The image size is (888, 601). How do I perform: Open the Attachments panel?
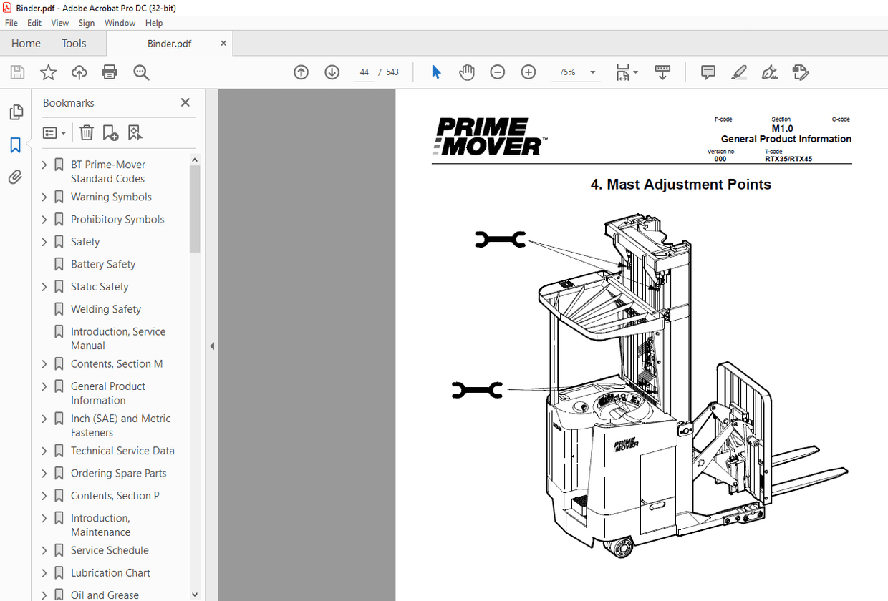point(16,177)
